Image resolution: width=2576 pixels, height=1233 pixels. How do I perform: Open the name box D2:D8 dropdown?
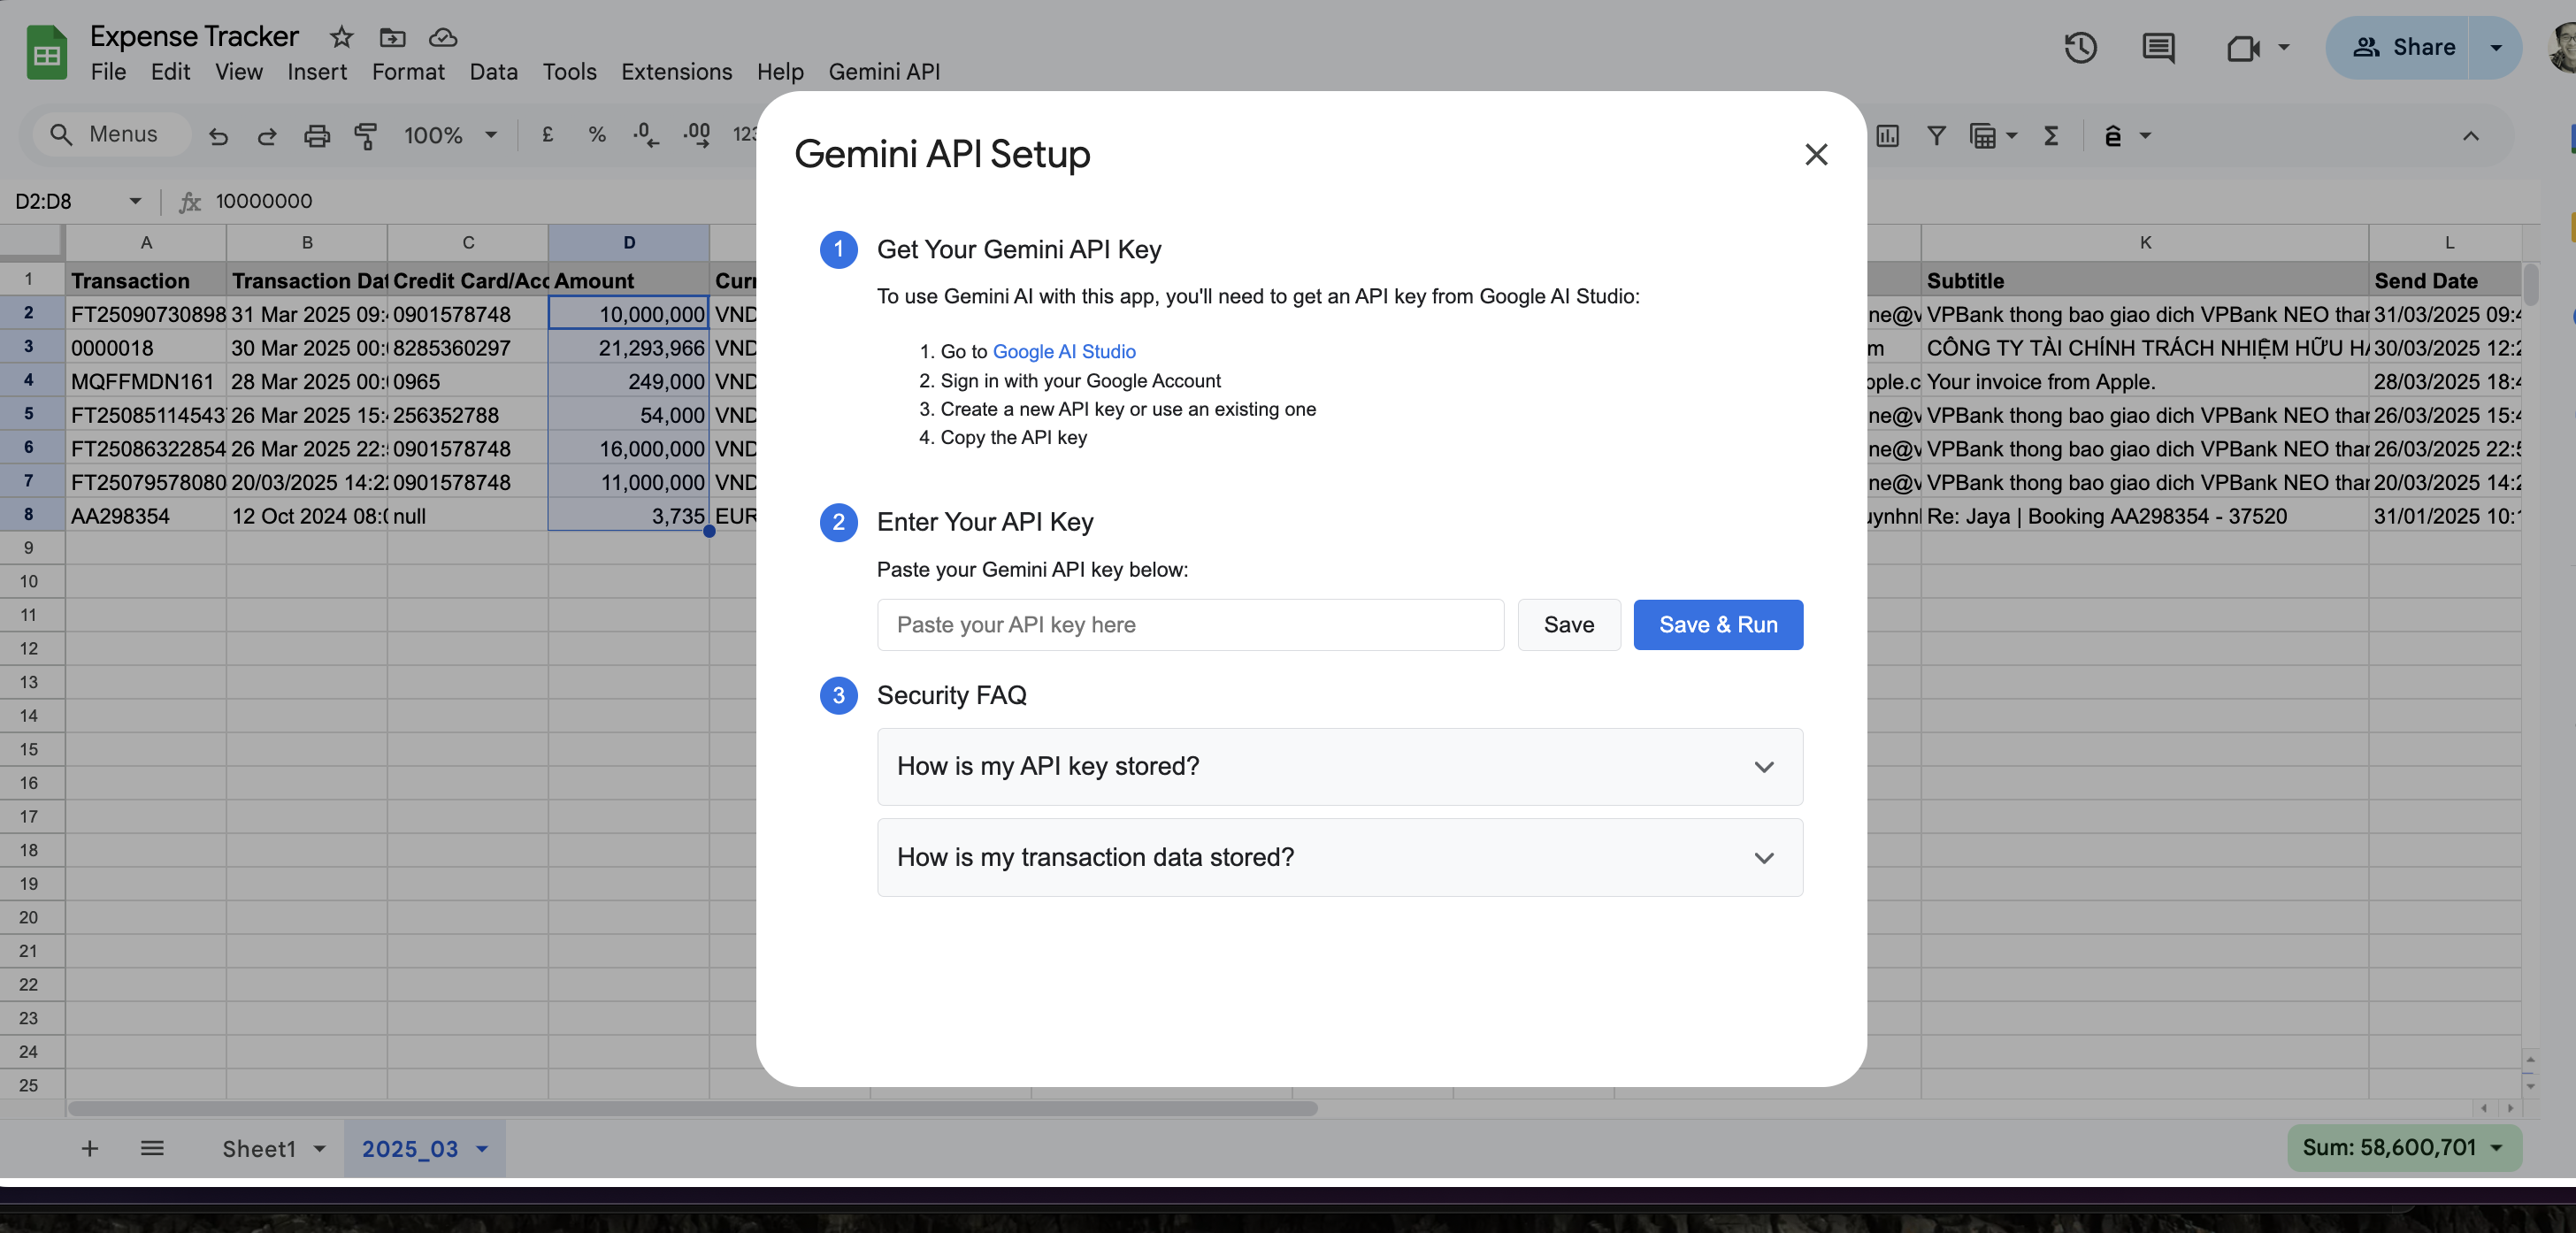[135, 201]
